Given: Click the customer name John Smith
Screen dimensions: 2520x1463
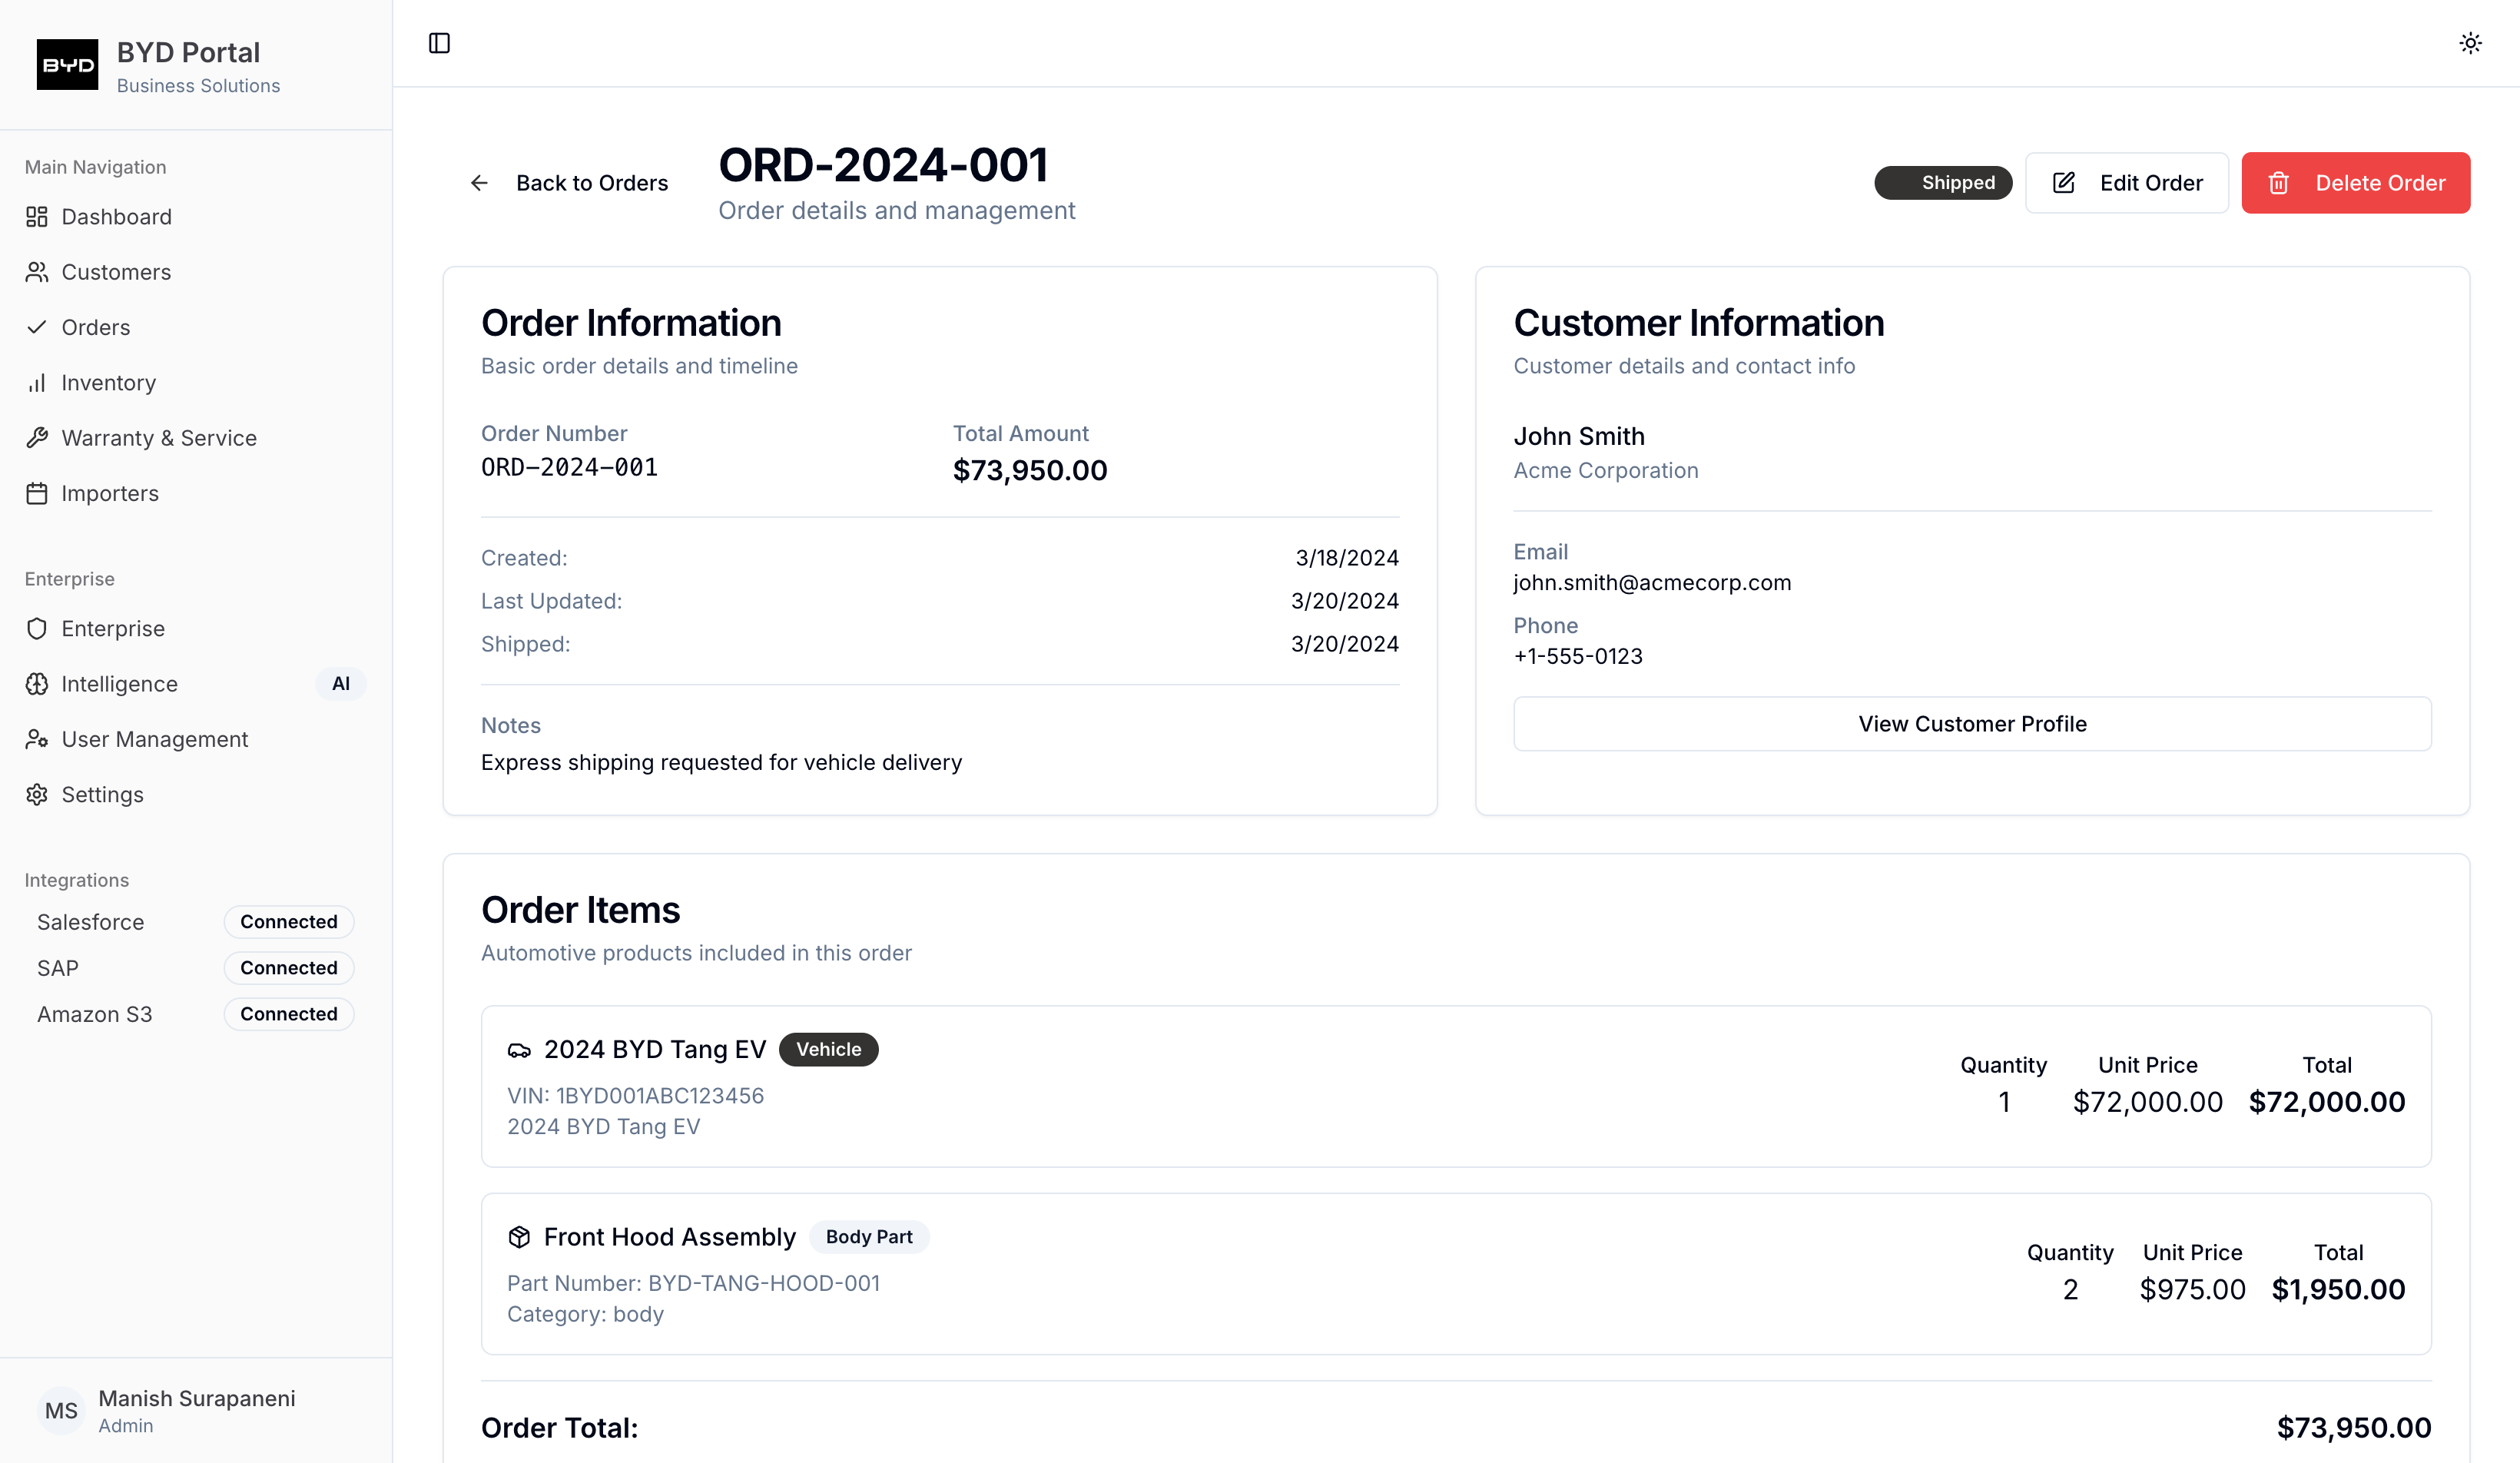Looking at the screenshot, I should [1579, 436].
